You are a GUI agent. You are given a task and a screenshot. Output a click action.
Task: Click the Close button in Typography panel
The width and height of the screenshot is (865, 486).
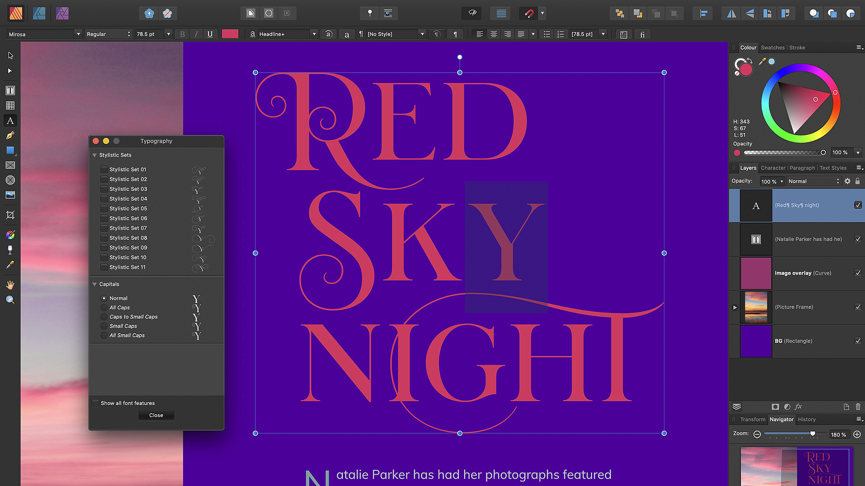[156, 415]
